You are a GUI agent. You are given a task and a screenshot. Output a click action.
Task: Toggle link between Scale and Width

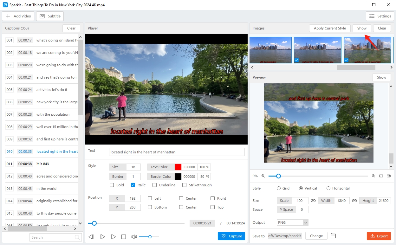pyautogui.click(x=313, y=201)
